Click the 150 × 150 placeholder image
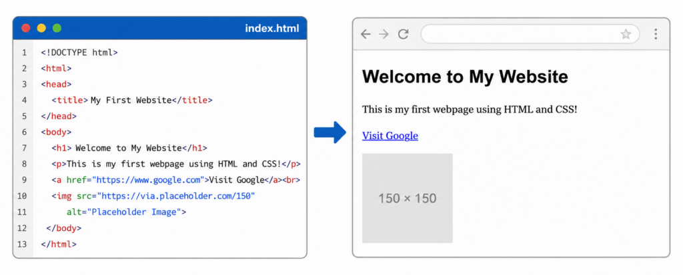Viewport: 683px width, 275px height. [408, 198]
